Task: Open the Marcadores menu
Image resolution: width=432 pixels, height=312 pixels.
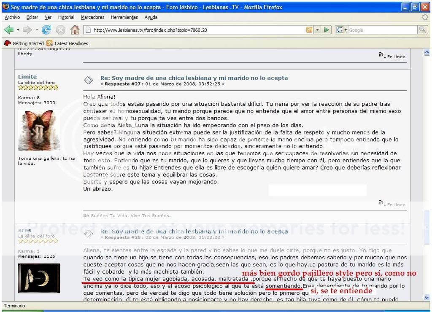Action: pyautogui.click(x=92, y=17)
